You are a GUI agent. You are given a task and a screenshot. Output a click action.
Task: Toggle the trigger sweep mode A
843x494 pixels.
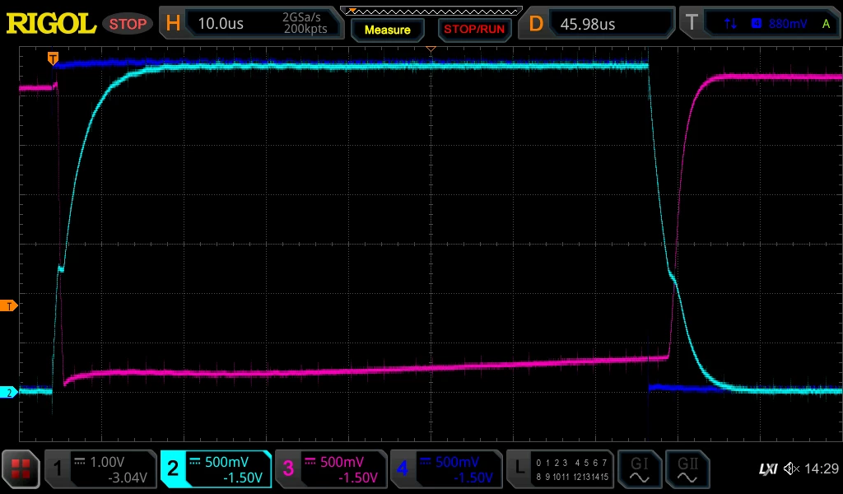click(x=826, y=24)
